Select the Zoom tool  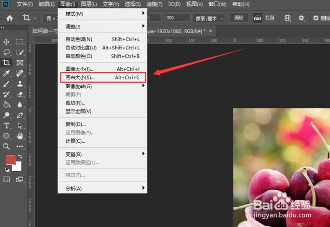point(6,146)
